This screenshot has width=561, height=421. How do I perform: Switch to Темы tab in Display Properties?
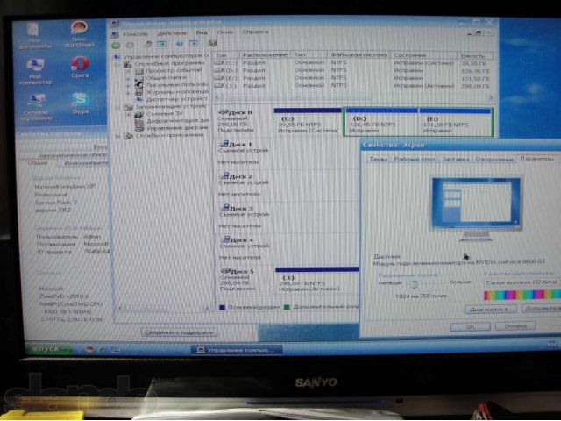point(378,159)
